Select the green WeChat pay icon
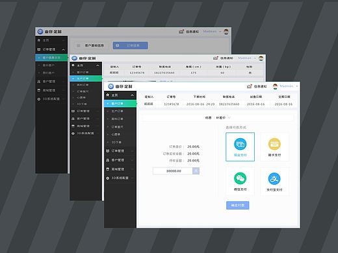The height and width of the screenshot is (253, 338). [240, 178]
